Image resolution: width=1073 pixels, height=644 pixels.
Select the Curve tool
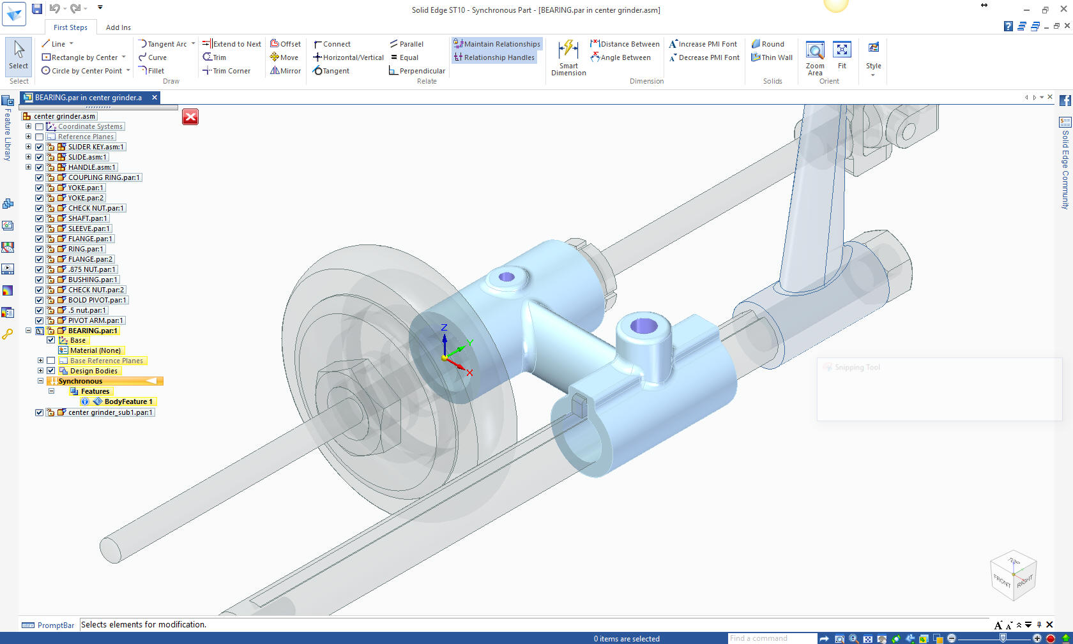point(153,57)
